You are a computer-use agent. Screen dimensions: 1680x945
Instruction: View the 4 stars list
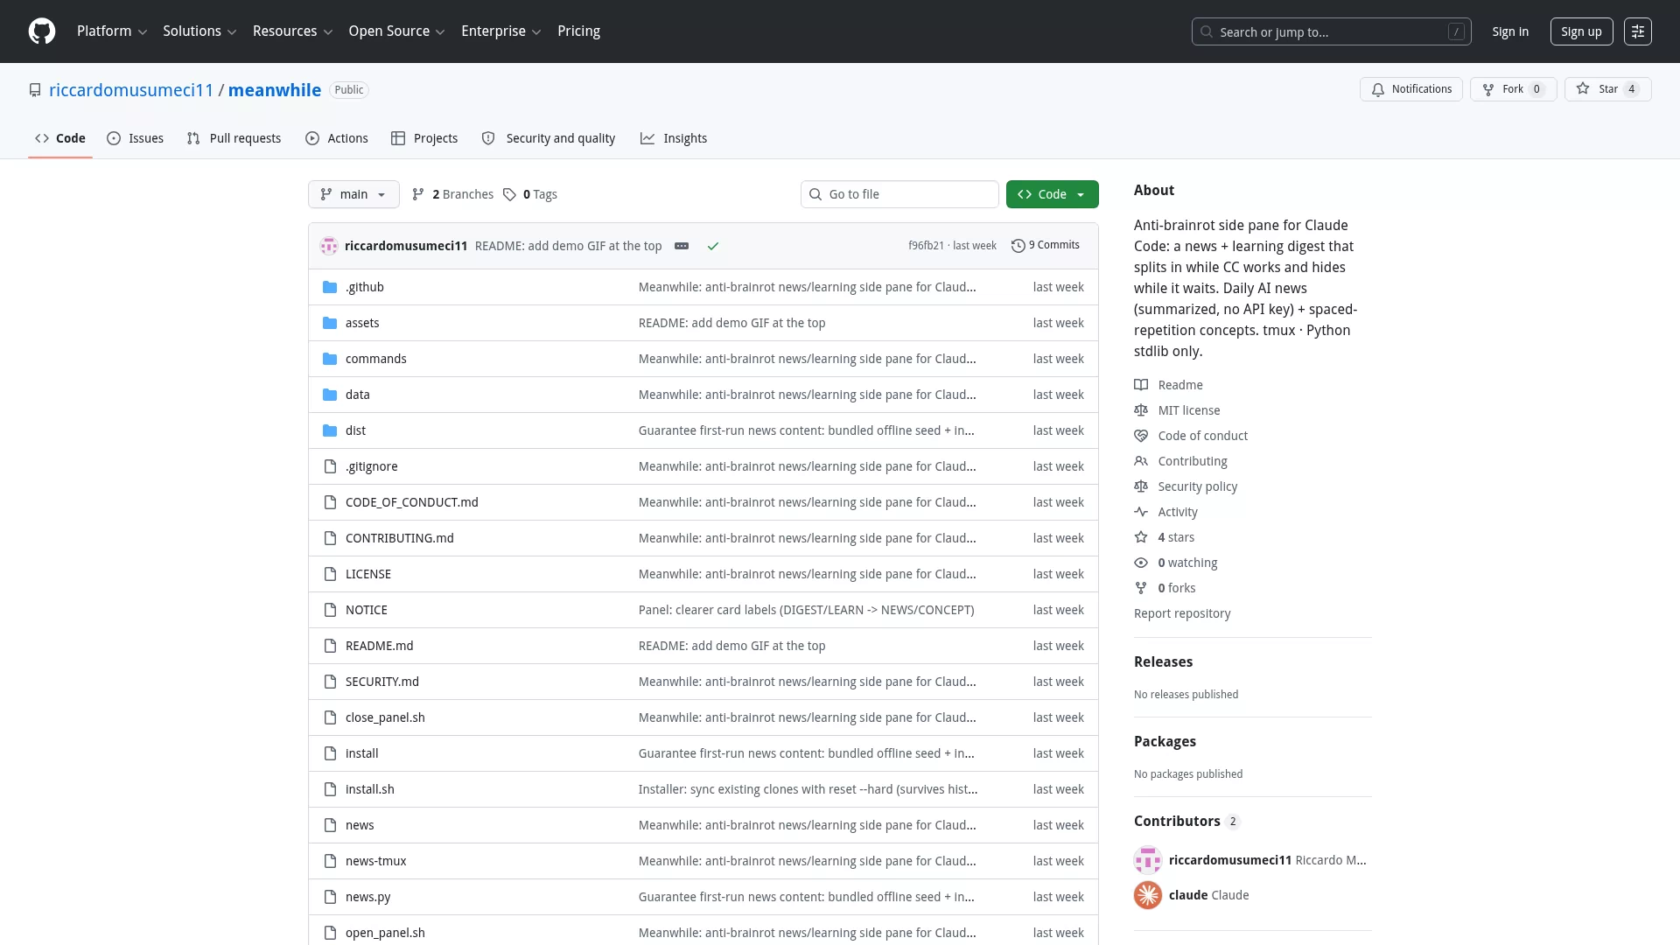point(1164,537)
